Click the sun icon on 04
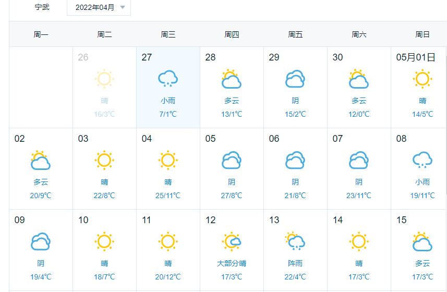 click(168, 160)
